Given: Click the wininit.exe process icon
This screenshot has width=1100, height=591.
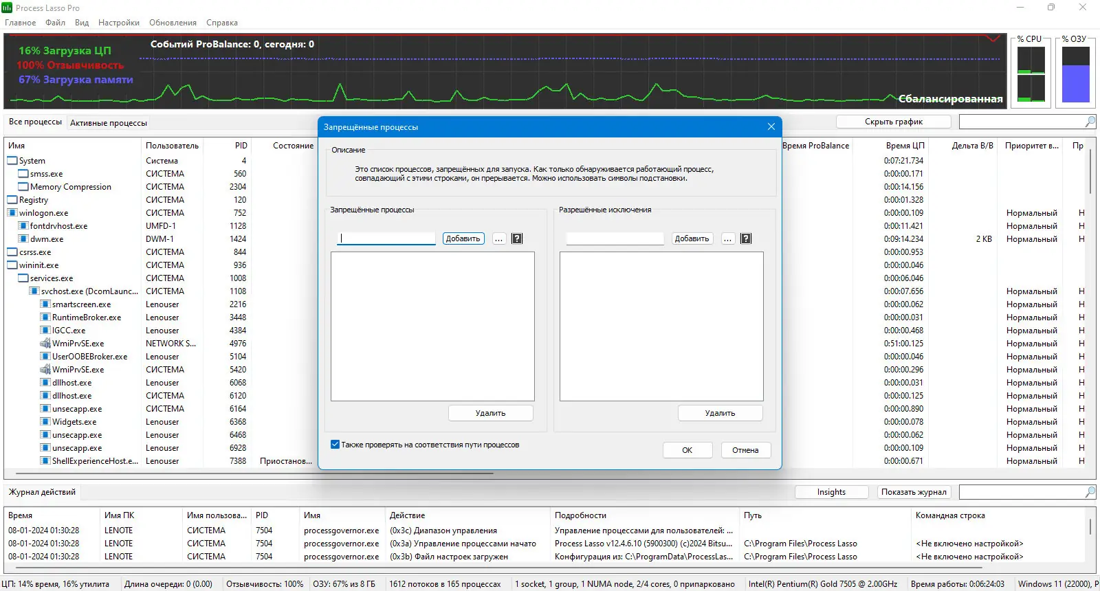Looking at the screenshot, I should (12, 265).
